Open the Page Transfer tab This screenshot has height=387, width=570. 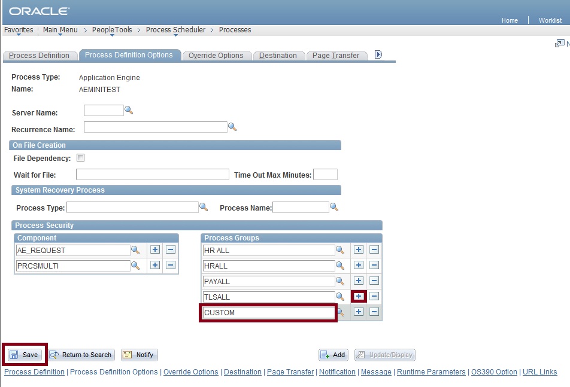(x=336, y=56)
